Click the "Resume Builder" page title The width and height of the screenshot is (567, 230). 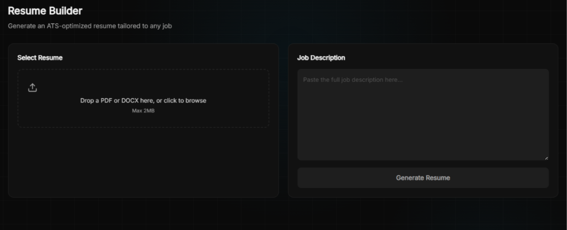(45, 11)
